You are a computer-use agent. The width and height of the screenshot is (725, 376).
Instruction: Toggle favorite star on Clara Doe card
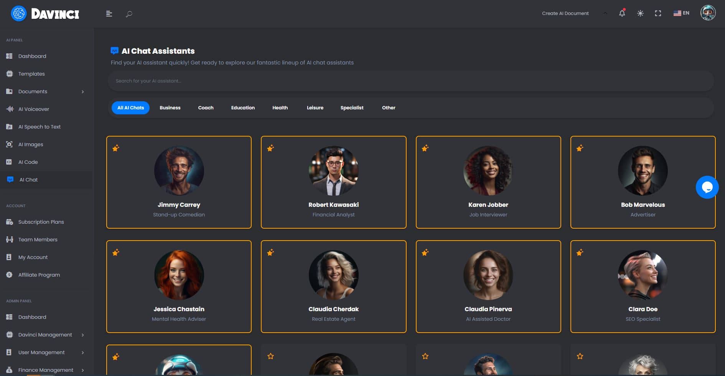[580, 252]
